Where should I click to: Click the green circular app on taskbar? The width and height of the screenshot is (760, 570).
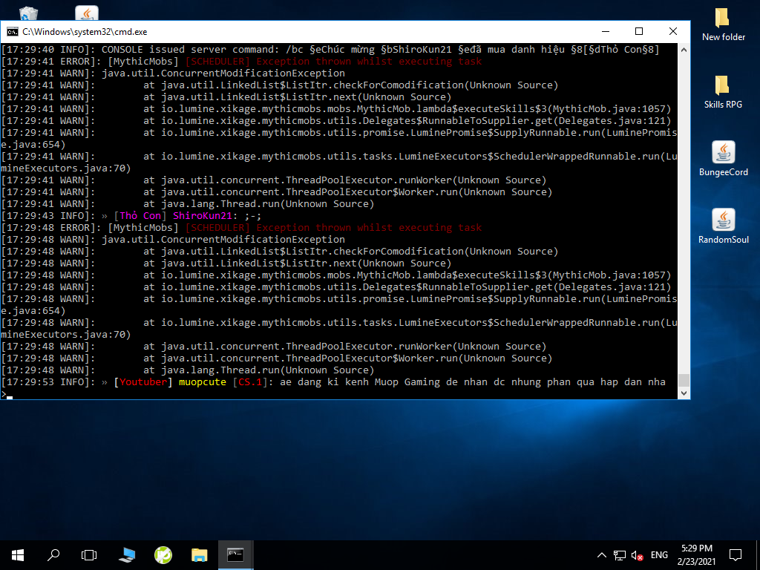tap(163, 554)
